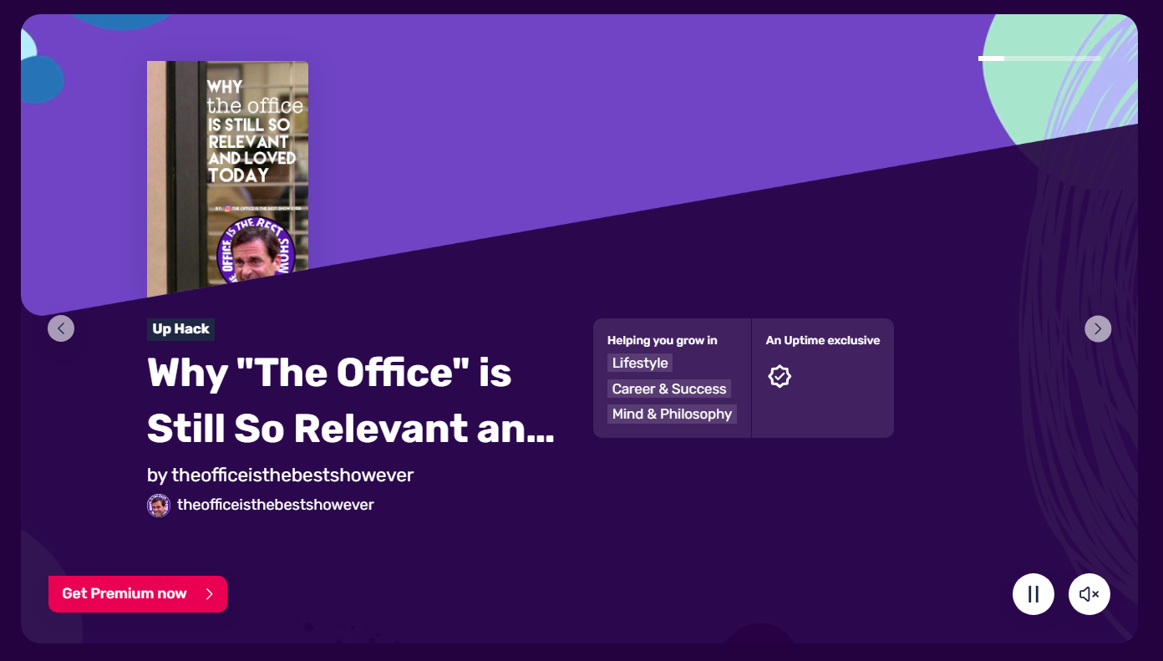Select the Lifestyle topic tag
This screenshot has height=661, width=1163.
(x=640, y=363)
